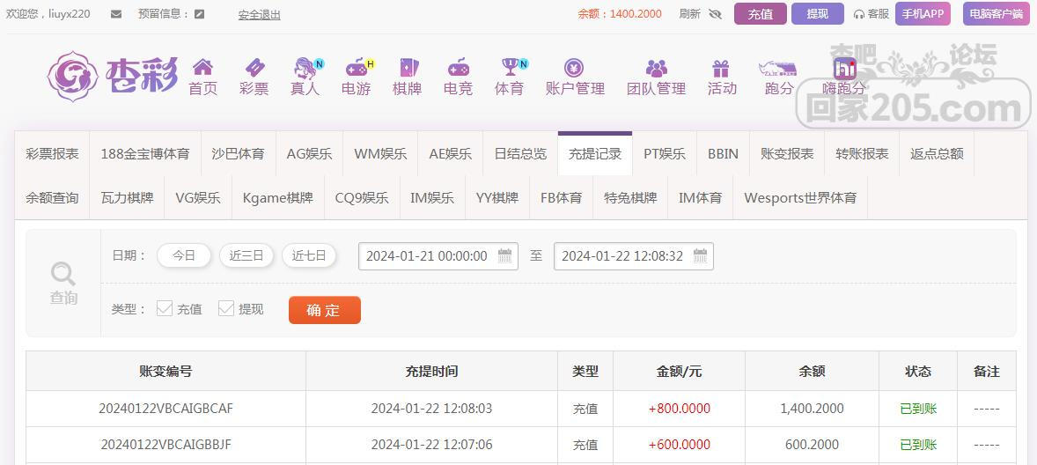Click the purple 充值 button

(x=761, y=14)
